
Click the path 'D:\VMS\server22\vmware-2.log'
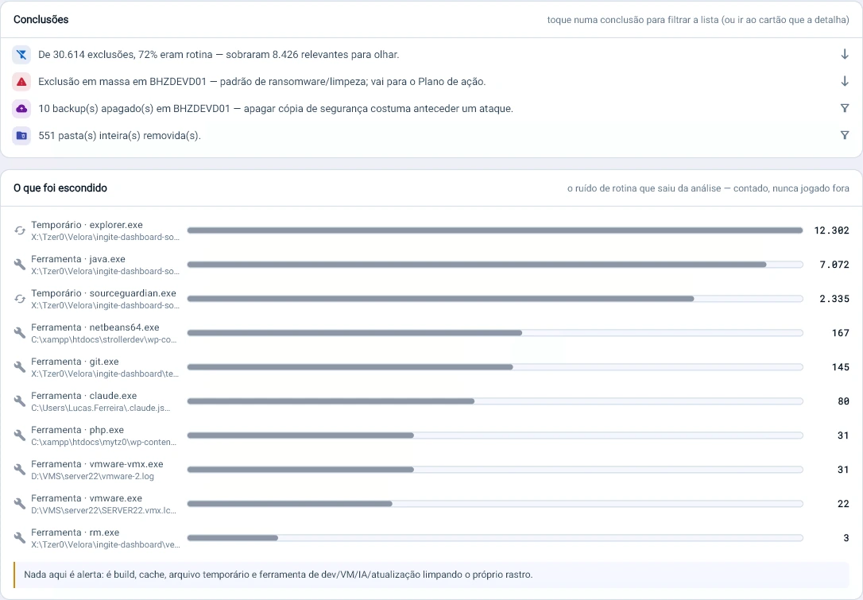pyautogui.click(x=92, y=476)
